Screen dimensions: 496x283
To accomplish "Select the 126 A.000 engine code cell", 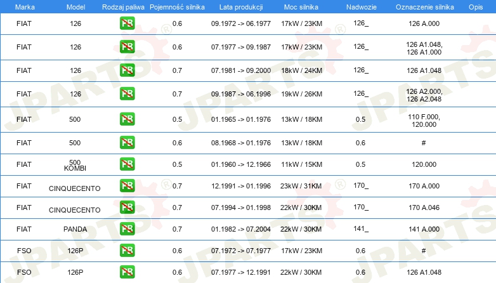I will point(424,23).
